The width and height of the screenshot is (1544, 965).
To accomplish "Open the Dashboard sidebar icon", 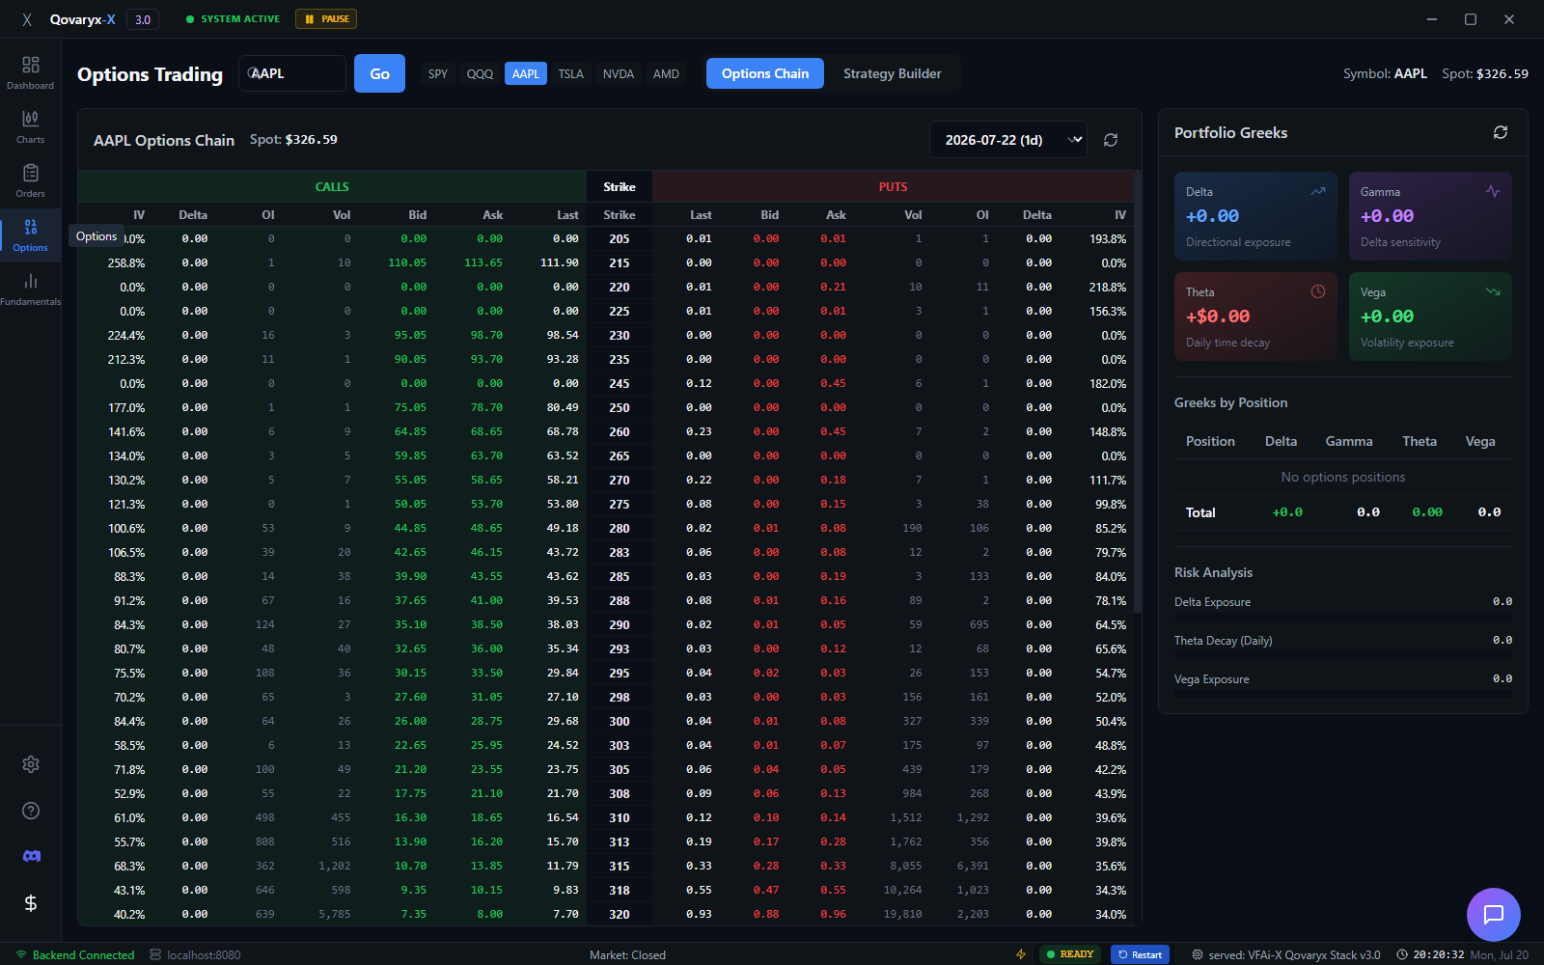I will pyautogui.click(x=30, y=72).
